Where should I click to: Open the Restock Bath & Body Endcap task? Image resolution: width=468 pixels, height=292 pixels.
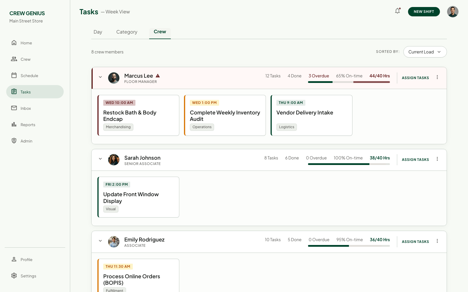pyautogui.click(x=138, y=115)
